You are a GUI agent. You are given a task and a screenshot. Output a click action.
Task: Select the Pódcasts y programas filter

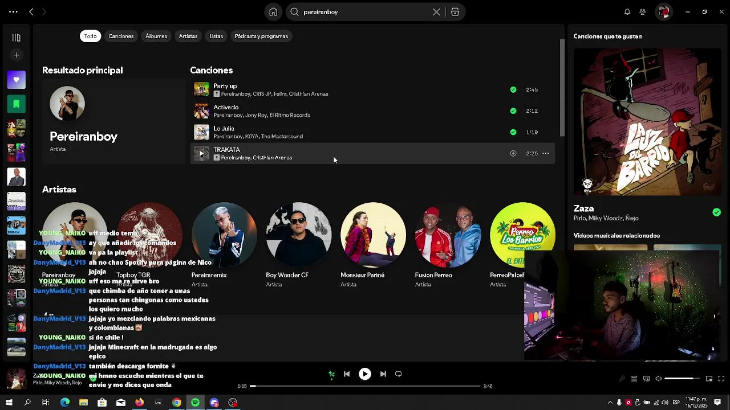tap(261, 36)
